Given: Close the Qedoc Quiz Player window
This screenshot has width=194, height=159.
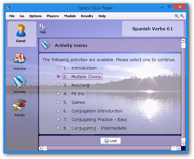Looking at the screenshot, I should tap(180, 7).
